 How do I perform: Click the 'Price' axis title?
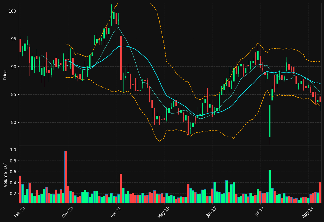point(5,75)
